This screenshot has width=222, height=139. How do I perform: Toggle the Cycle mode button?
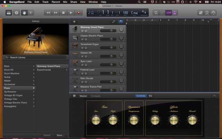click(156, 13)
